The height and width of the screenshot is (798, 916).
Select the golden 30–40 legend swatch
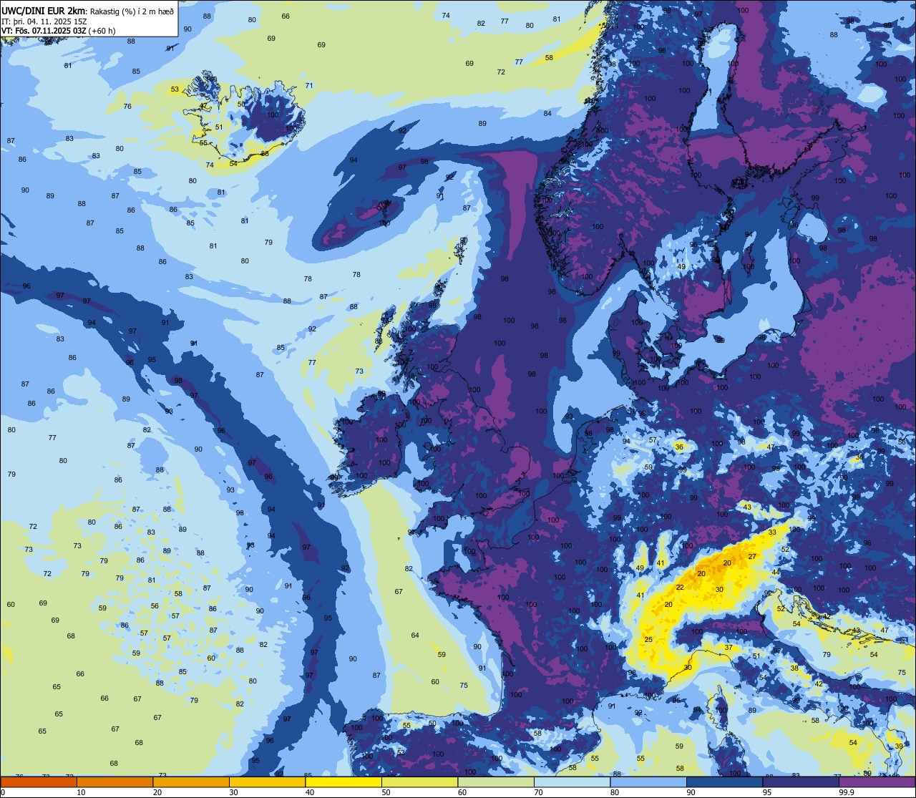click(267, 782)
